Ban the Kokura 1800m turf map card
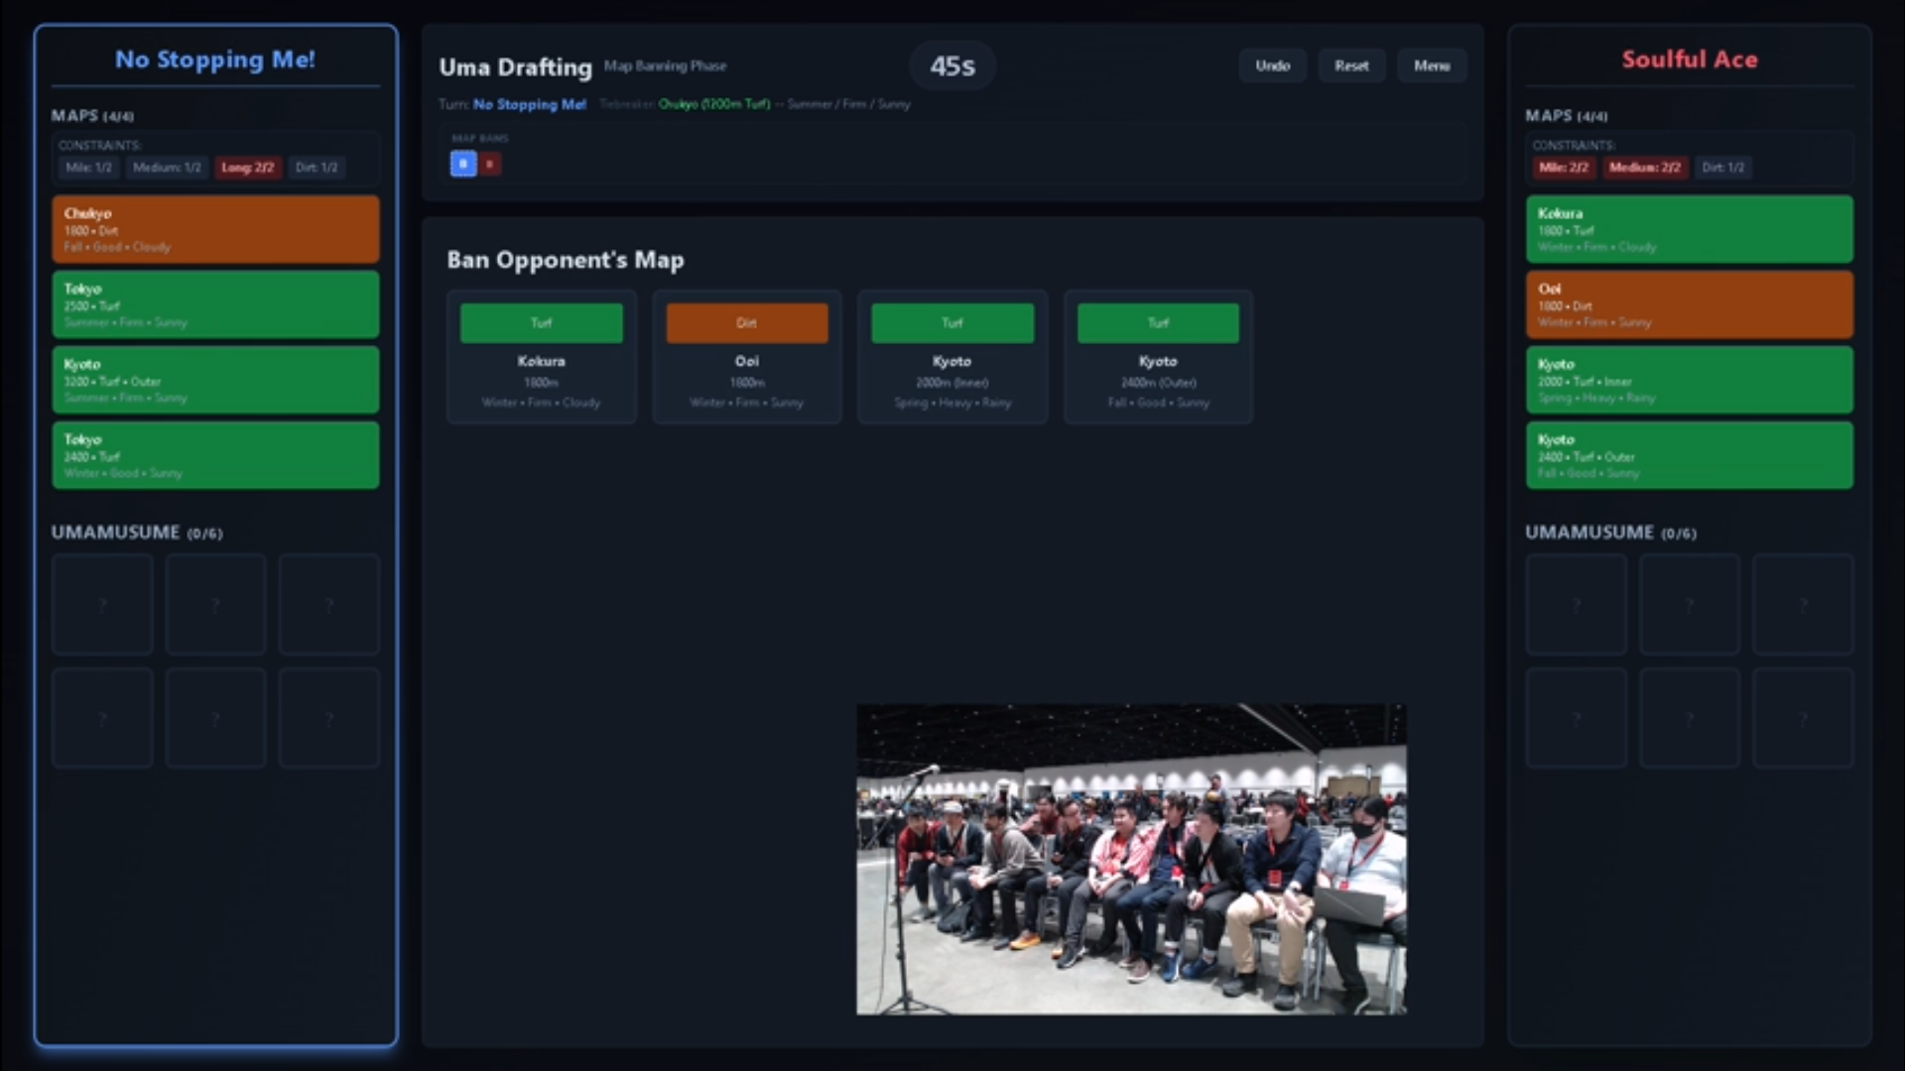This screenshot has height=1071, width=1905. 541,357
